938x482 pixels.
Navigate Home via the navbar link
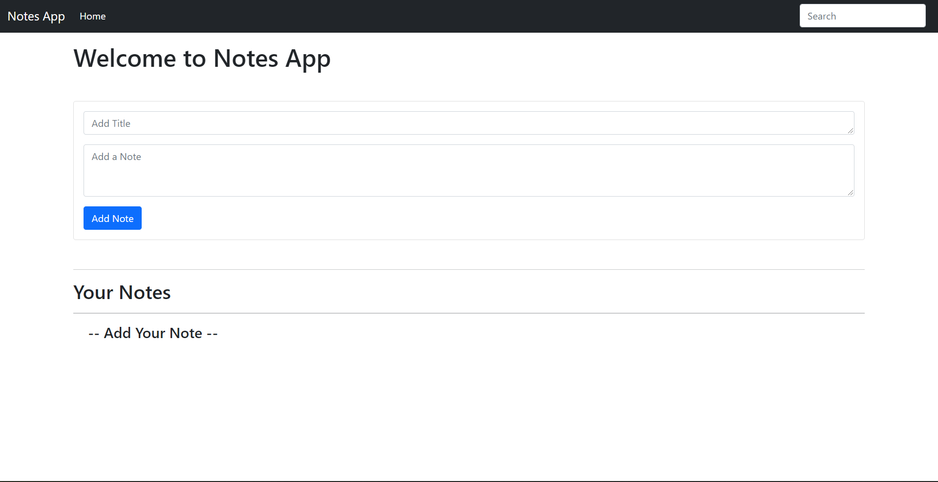tap(92, 16)
